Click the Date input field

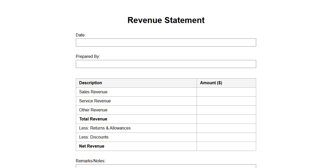pyautogui.click(x=166, y=43)
